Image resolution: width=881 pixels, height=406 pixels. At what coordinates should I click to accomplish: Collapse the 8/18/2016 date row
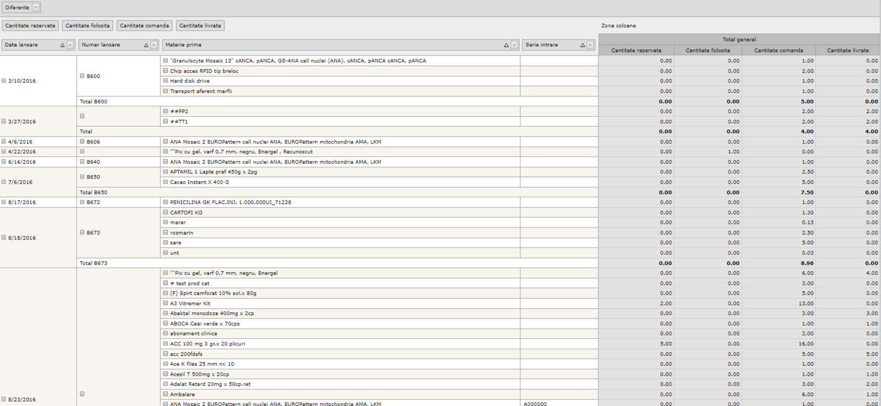4,238
